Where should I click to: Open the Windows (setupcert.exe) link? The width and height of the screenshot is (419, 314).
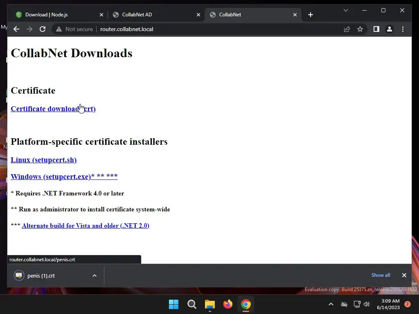[x=64, y=177]
